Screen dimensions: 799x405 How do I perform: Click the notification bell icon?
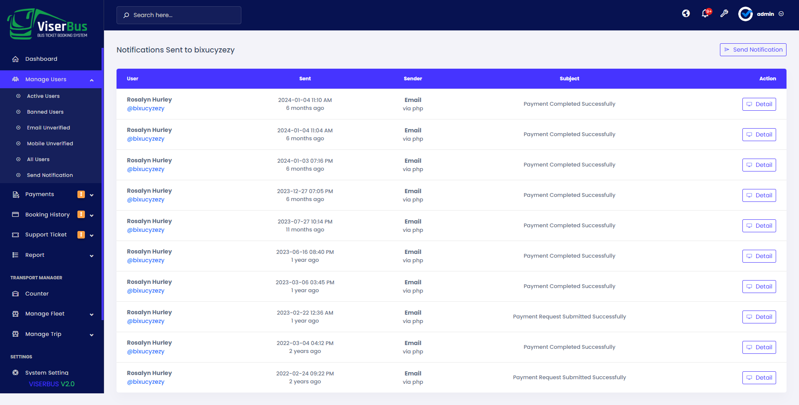pos(705,14)
